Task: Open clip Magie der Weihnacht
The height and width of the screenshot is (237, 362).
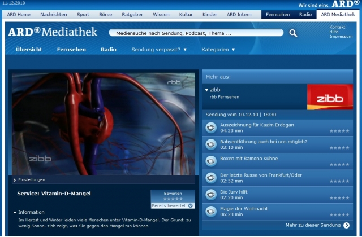Action: [244, 209]
